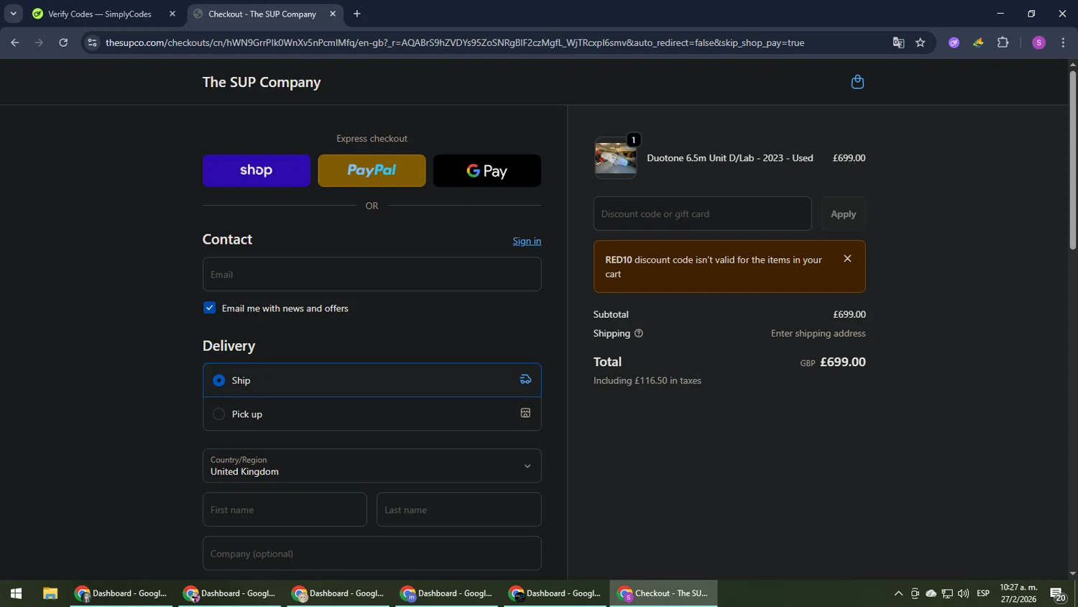Screen dimensions: 1078x607
Task: Select the Pick up delivery option
Action: pos(372,414)
